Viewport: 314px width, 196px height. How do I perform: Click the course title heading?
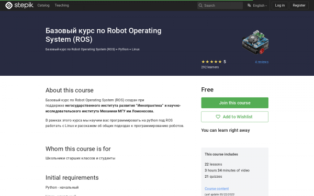click(103, 35)
